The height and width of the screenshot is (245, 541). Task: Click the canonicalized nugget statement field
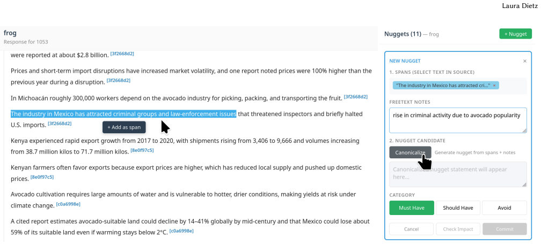point(458,174)
